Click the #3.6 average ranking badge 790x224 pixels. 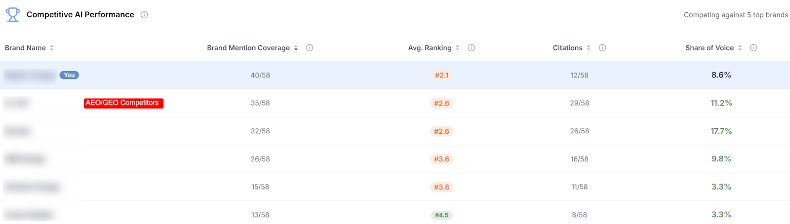point(441,159)
